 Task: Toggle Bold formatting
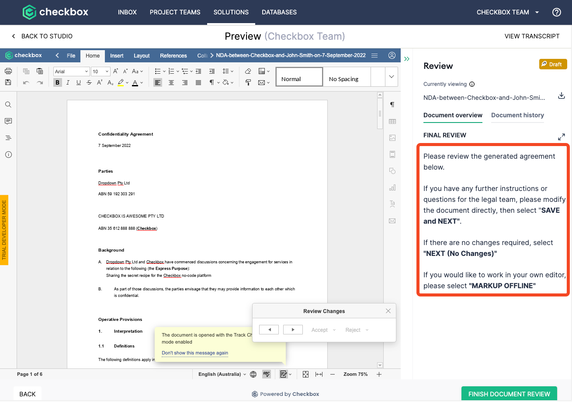tap(58, 82)
